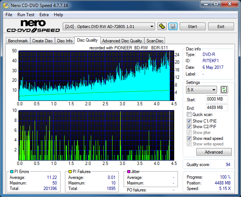Select the Disc Quality tab

(x=87, y=40)
